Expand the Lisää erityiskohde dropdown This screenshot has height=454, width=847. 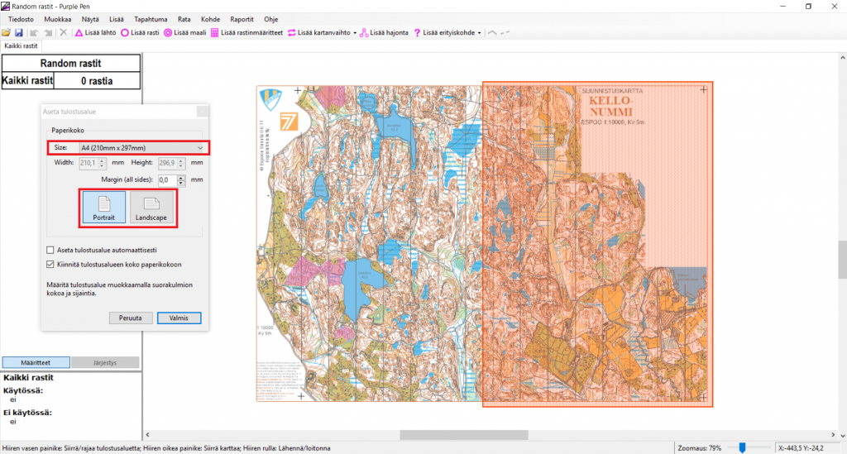coord(480,33)
